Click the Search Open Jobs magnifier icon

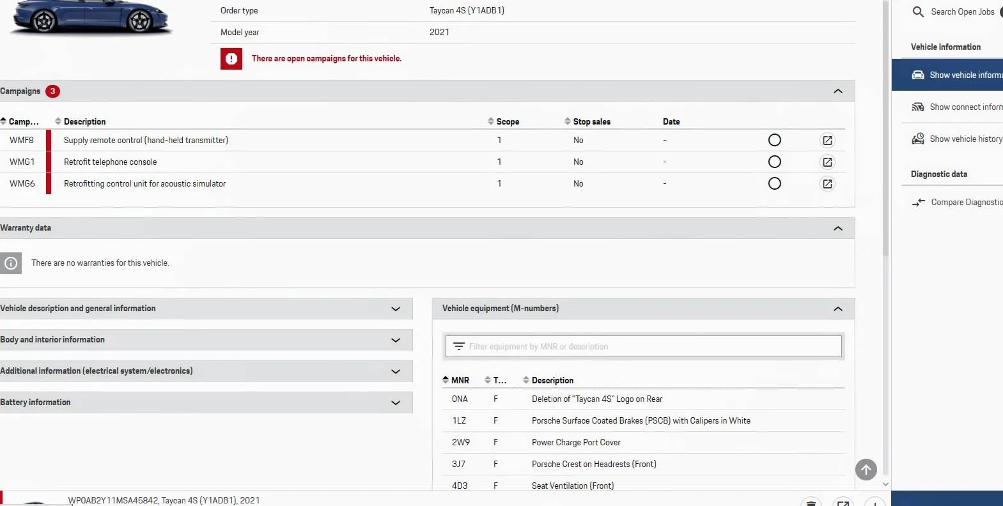point(918,11)
